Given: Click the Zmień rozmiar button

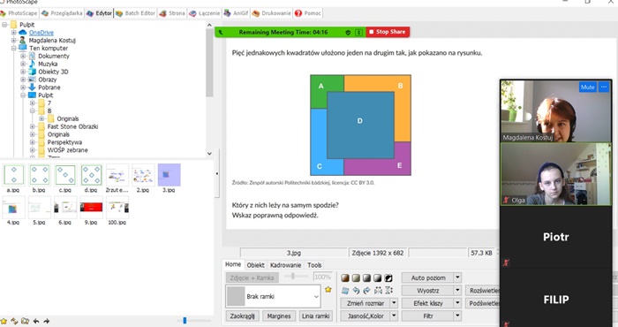Looking at the screenshot, I should [366, 303].
